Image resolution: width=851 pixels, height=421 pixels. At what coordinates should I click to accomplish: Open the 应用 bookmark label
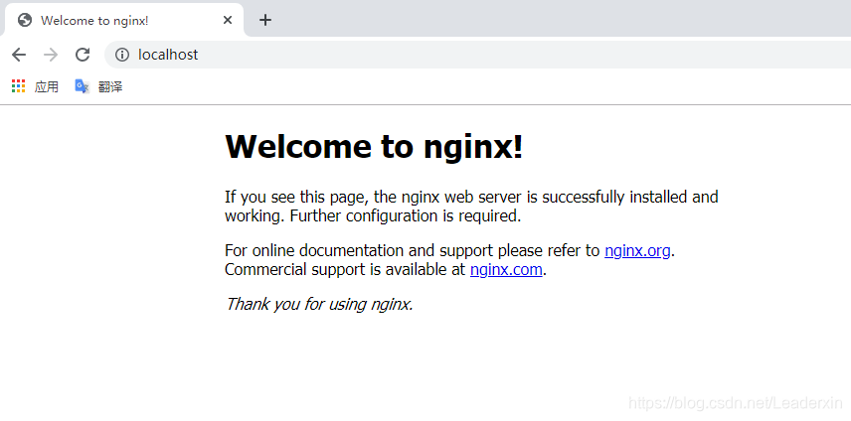(46, 86)
